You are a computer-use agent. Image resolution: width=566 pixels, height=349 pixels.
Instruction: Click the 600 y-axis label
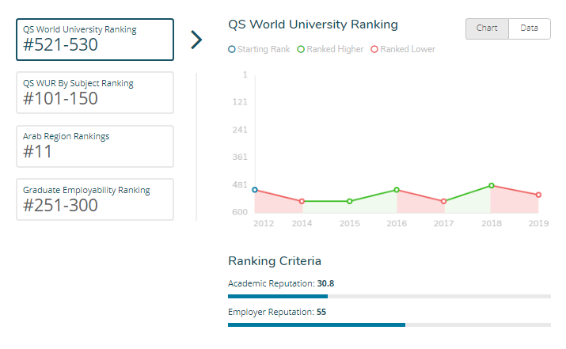pos(240,212)
